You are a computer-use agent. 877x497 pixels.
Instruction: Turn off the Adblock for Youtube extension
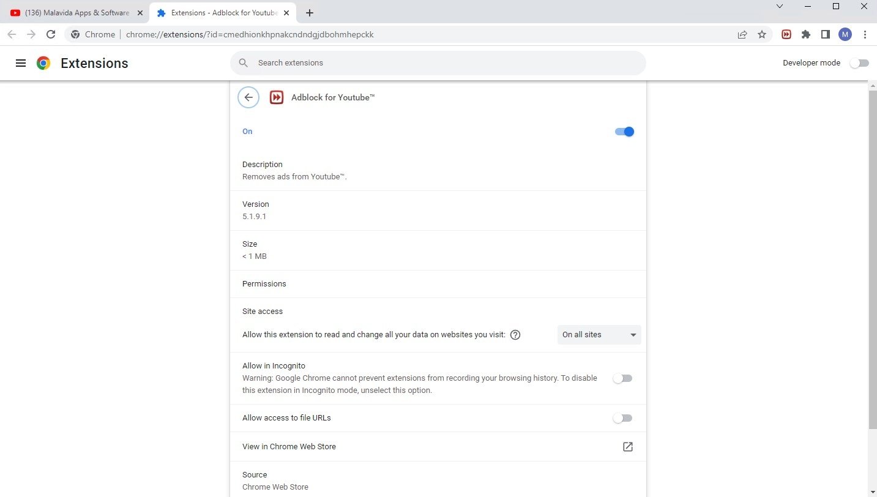pos(624,132)
